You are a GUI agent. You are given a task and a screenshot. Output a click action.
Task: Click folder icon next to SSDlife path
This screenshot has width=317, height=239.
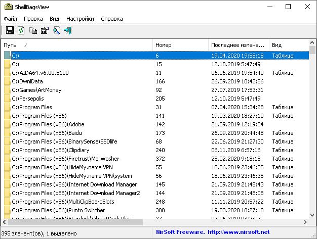click(7, 141)
